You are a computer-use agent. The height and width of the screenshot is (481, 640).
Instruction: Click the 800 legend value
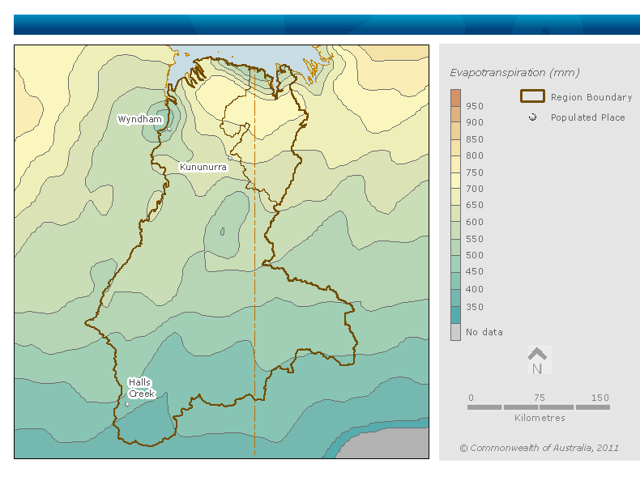[475, 155]
